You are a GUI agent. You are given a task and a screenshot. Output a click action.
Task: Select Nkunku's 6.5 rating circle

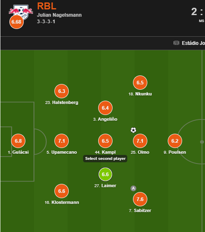[140, 82]
